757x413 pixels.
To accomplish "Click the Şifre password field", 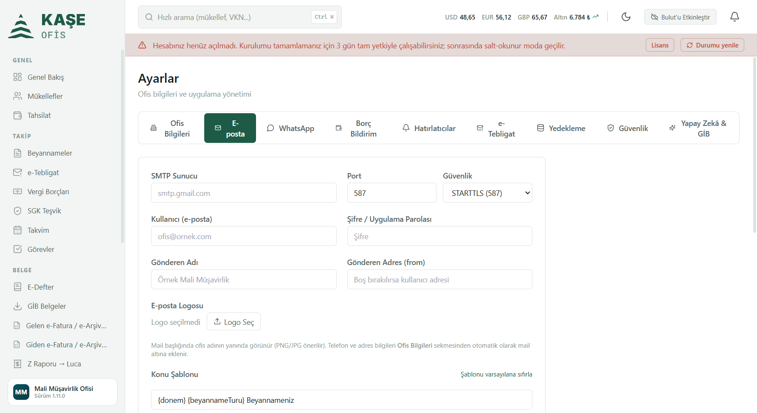I will click(439, 236).
